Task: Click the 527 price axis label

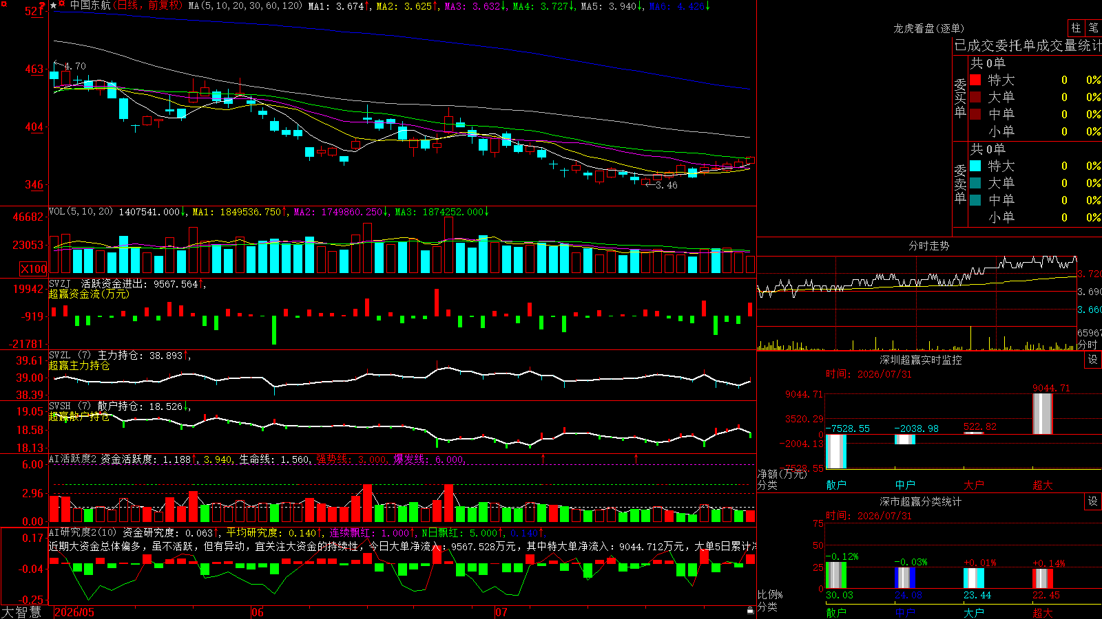Action: coord(34,11)
